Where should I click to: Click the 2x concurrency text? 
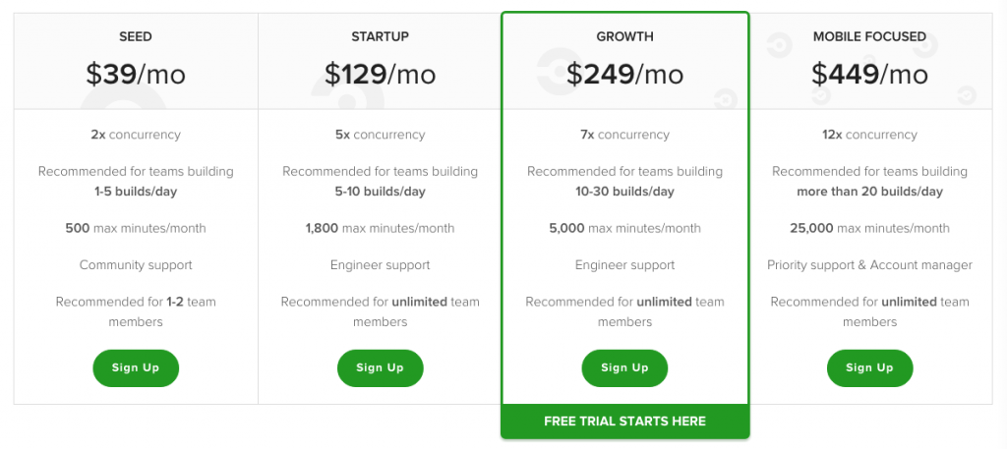(136, 135)
